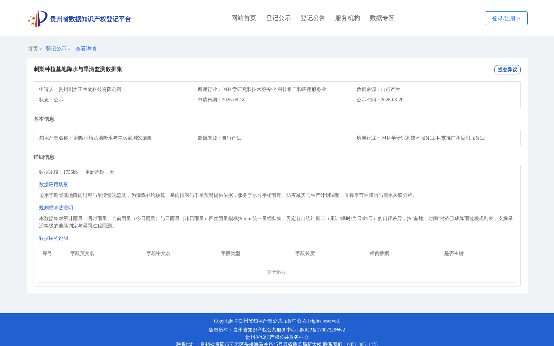This screenshot has height=346, width=554.
Task: Select 登记公告 in top menu
Action: pyautogui.click(x=313, y=18)
